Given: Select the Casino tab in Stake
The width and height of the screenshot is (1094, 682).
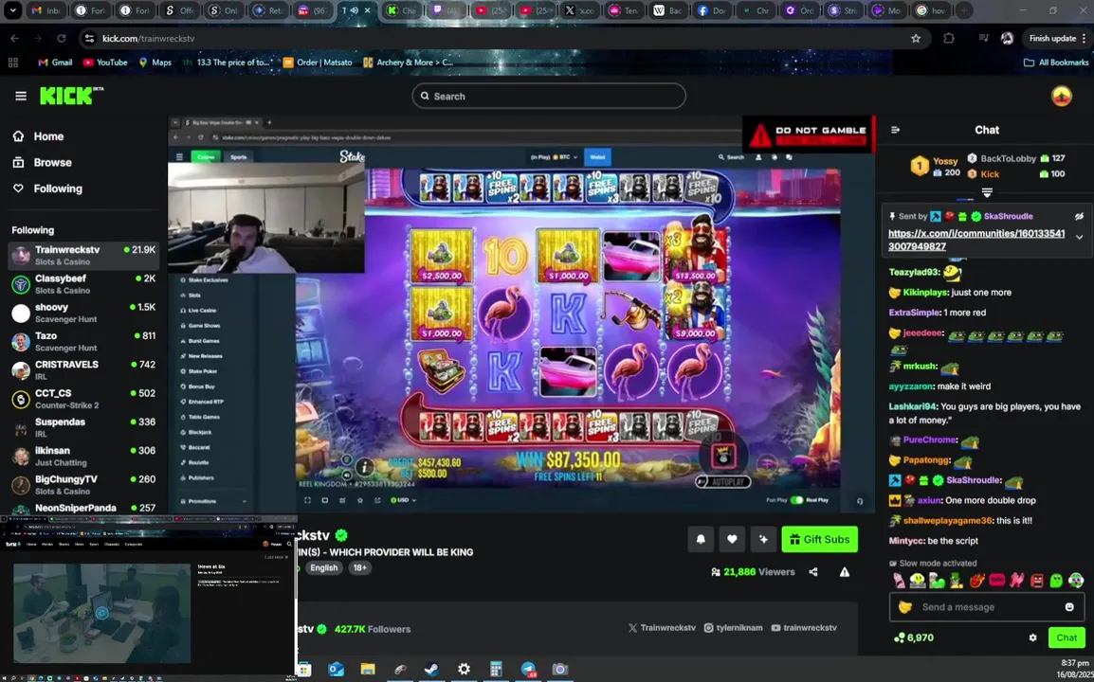Looking at the screenshot, I should [x=205, y=157].
